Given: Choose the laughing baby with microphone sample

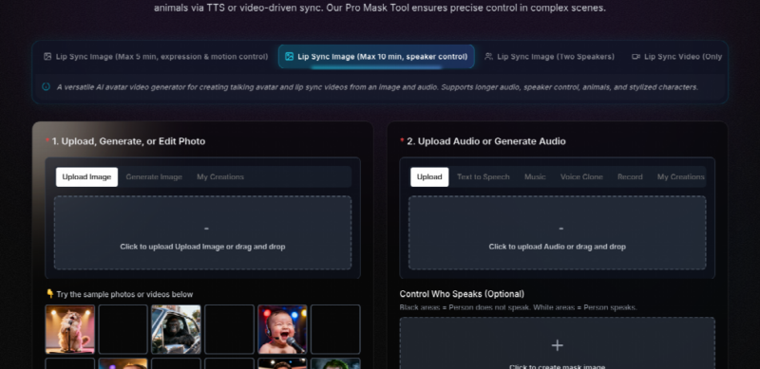Looking at the screenshot, I should click(x=282, y=329).
